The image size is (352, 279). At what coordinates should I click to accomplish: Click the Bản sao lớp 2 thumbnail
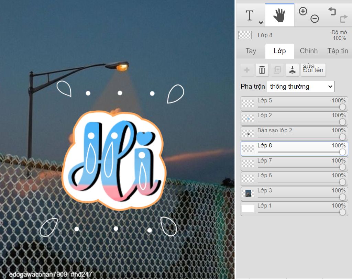248,134
